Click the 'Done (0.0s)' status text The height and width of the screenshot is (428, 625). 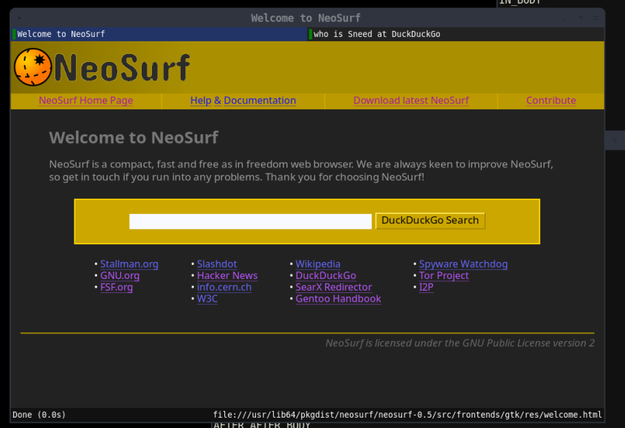[39, 415]
